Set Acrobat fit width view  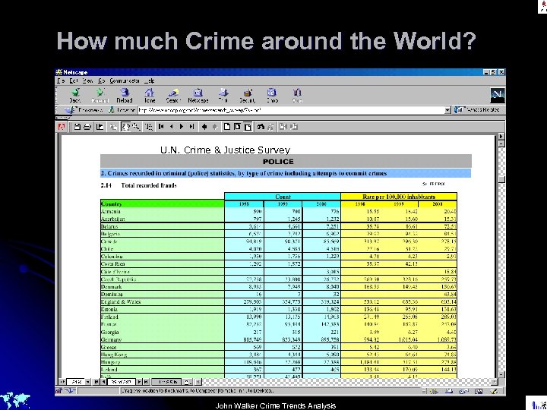click(x=248, y=127)
